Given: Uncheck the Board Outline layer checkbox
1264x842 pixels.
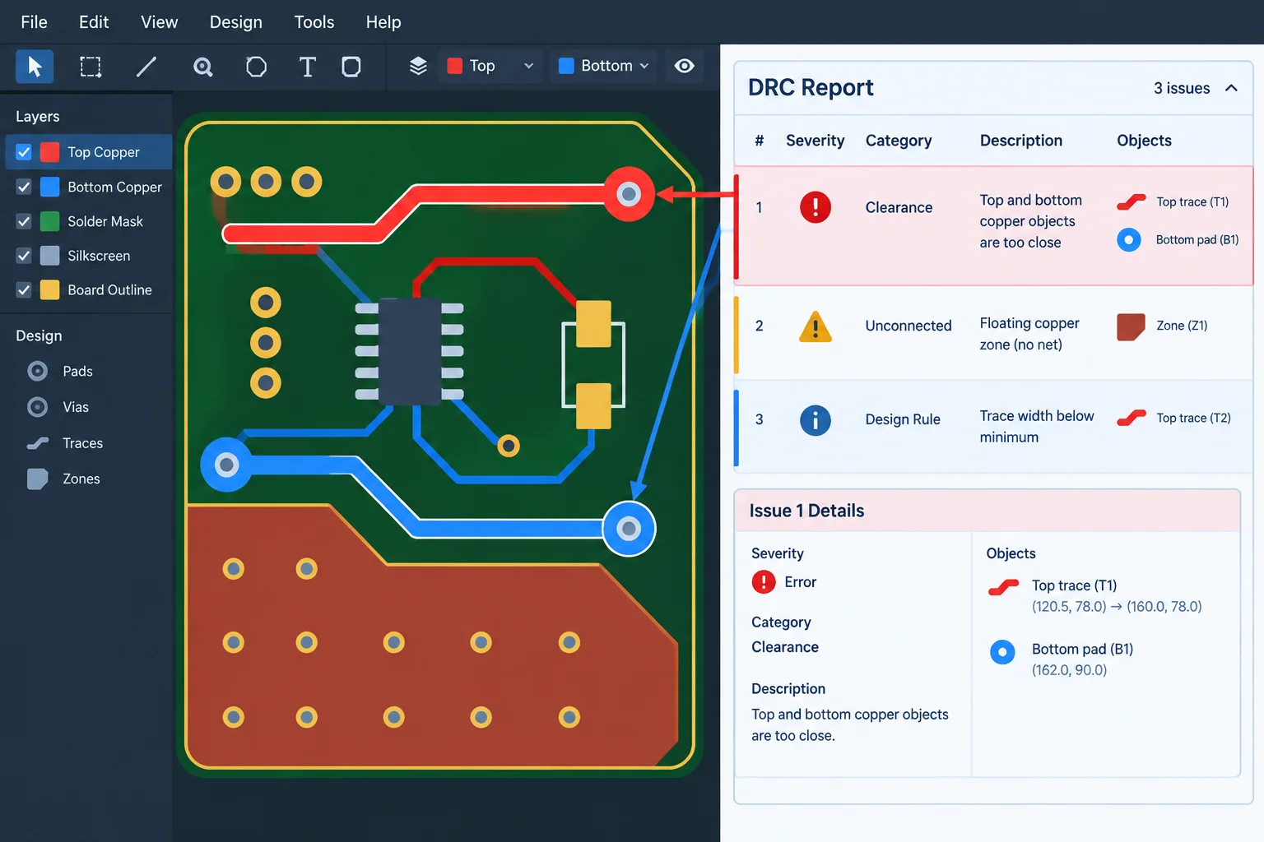Looking at the screenshot, I should [24, 290].
